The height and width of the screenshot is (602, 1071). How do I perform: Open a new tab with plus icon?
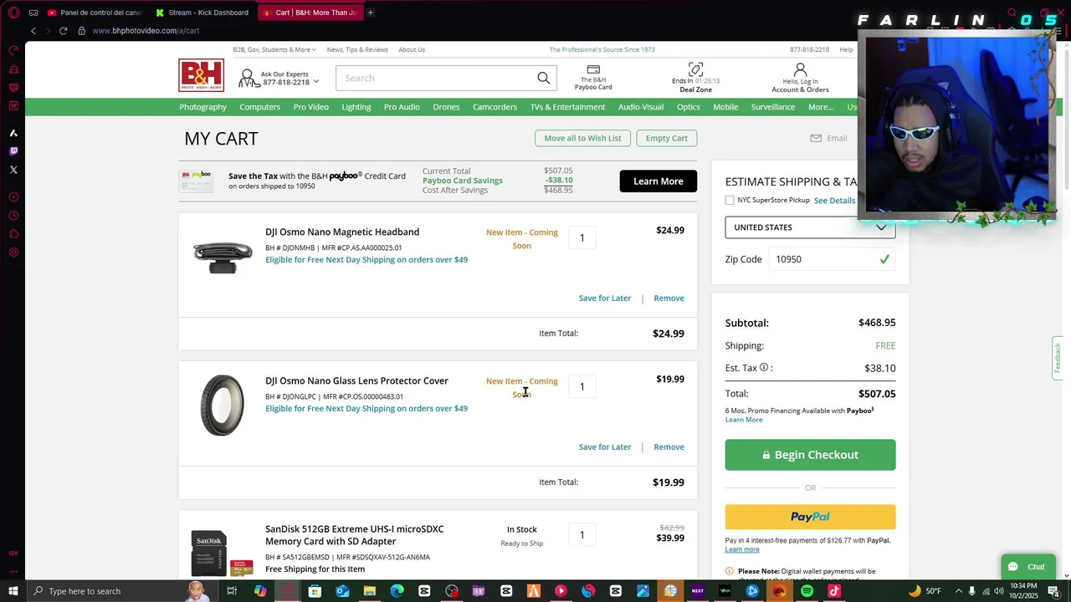coord(370,13)
